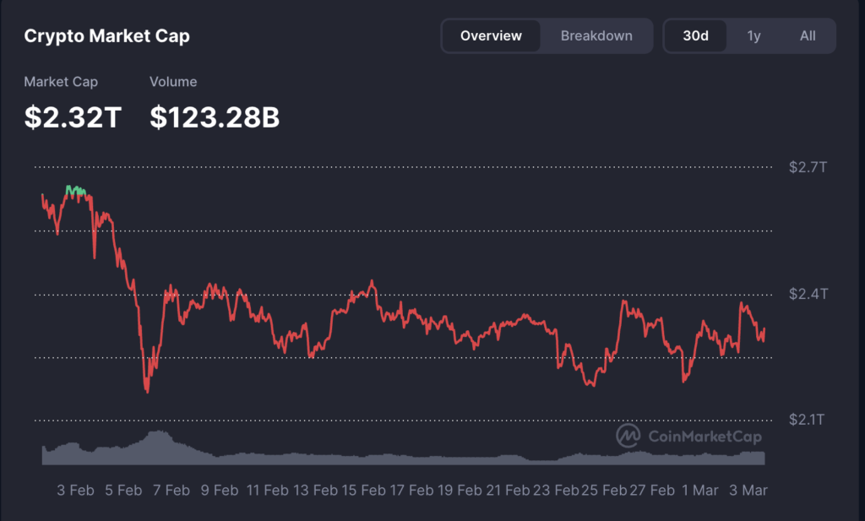Screen dimensions: 865x521
Task: Click the $2.32T market cap value
Action: 73,117
